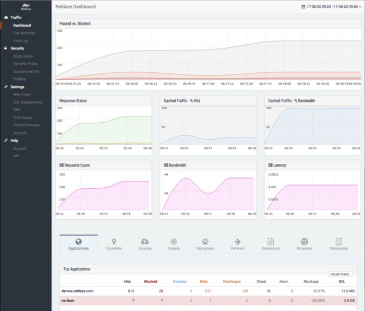Click the reload charts button
This screenshot has height=311, width=365.
point(340,274)
